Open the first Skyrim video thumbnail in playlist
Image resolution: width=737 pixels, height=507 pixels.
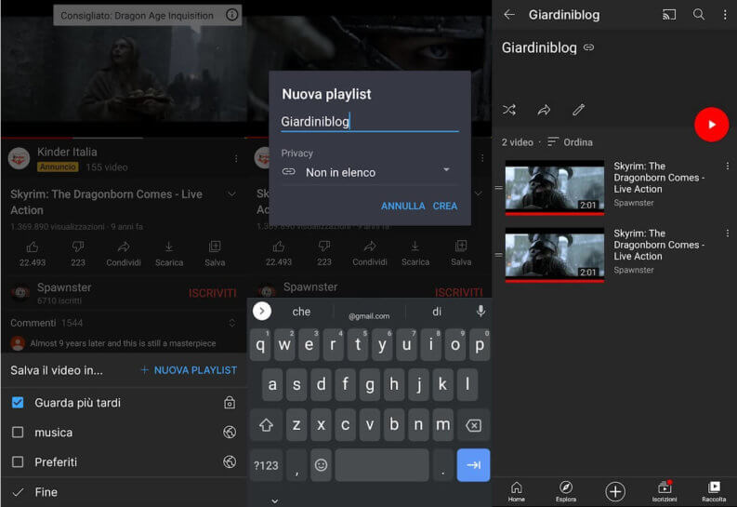[555, 188]
